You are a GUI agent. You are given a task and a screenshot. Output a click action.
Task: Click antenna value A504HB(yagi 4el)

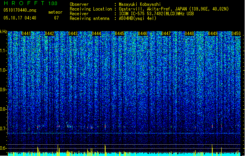click(137, 18)
